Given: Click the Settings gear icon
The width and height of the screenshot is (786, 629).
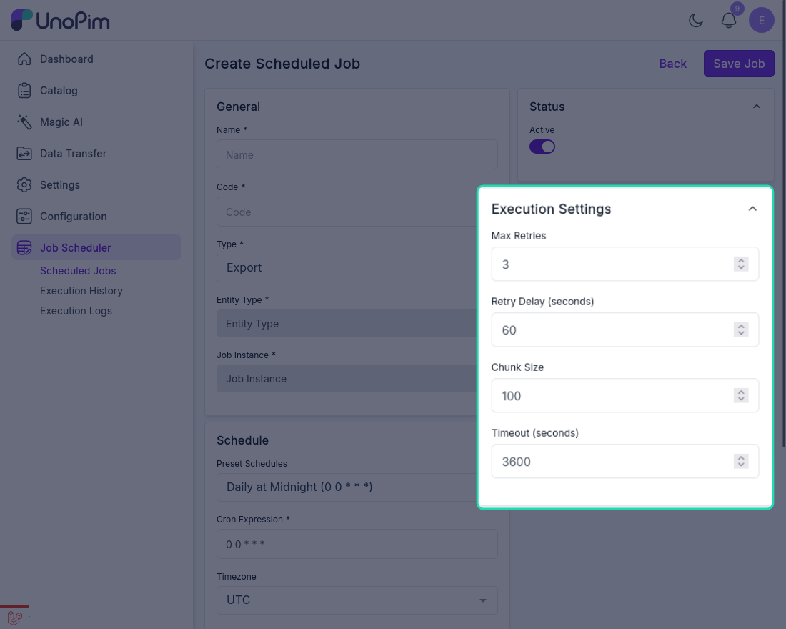Looking at the screenshot, I should (x=24, y=185).
